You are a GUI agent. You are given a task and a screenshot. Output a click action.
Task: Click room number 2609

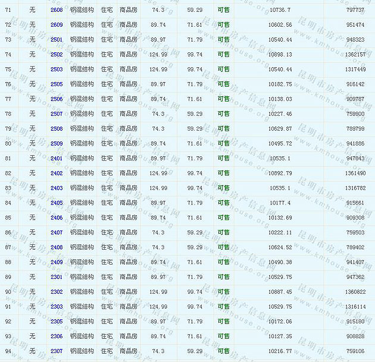pos(57,25)
